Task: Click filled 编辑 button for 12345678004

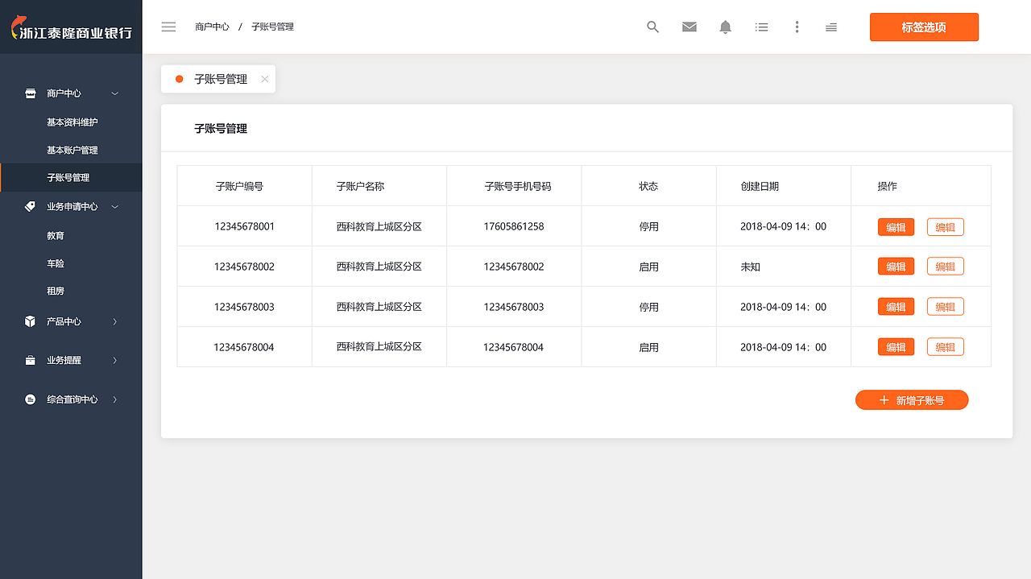Action: 896,347
